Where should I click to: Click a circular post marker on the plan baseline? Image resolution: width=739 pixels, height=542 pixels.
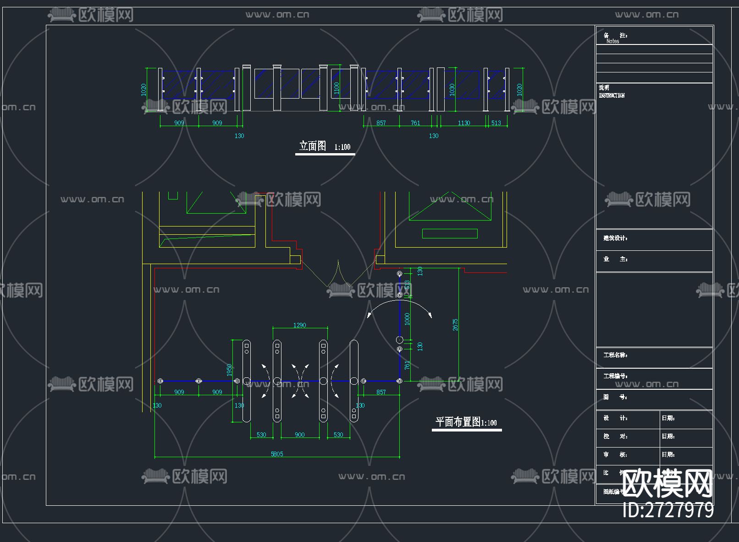(x=199, y=381)
